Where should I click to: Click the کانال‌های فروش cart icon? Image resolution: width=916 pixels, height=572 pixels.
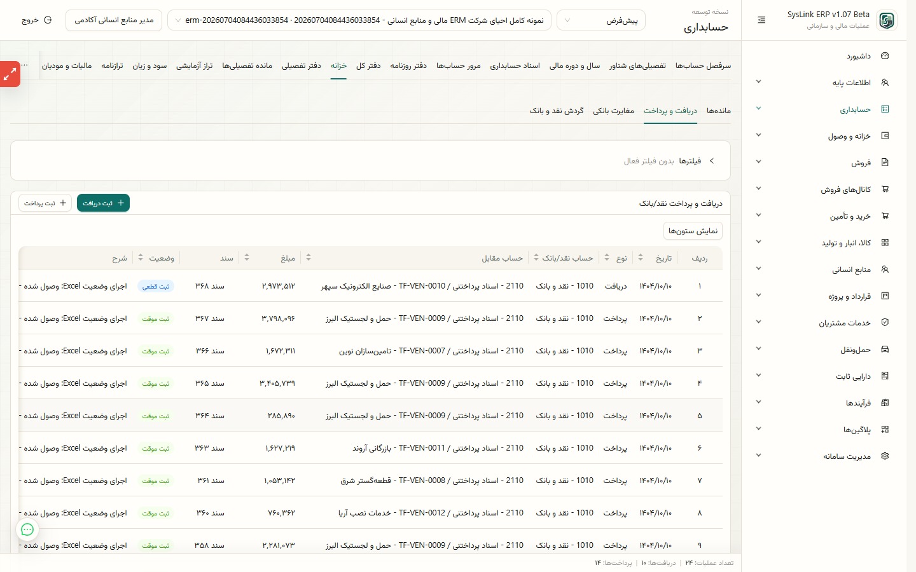pos(885,189)
